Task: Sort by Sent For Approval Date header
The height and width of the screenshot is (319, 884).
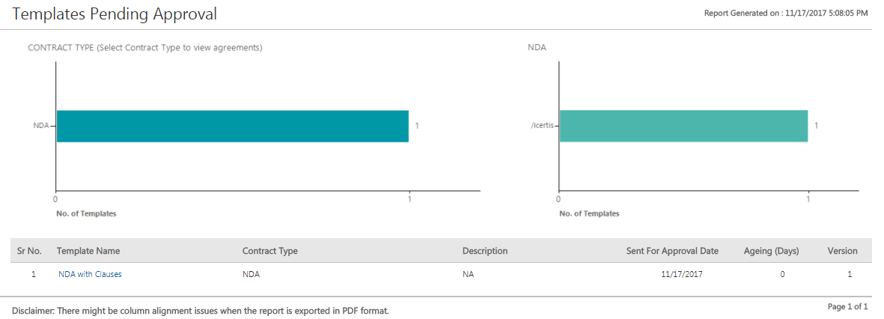Action: (x=672, y=251)
